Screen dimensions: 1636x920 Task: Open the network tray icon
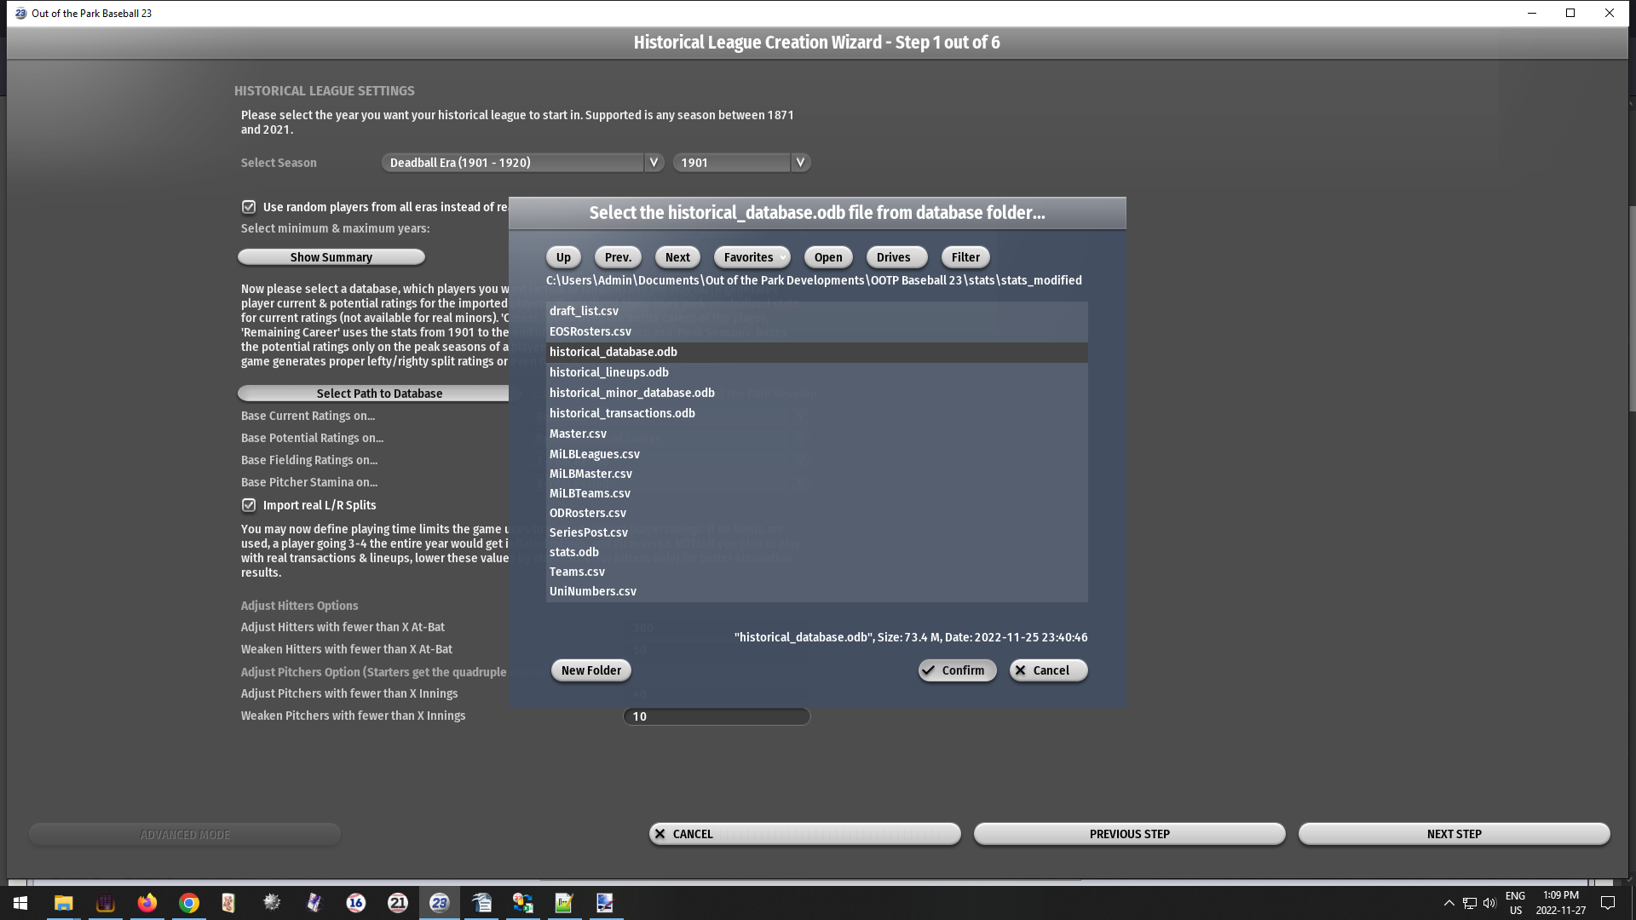pos(1470,903)
